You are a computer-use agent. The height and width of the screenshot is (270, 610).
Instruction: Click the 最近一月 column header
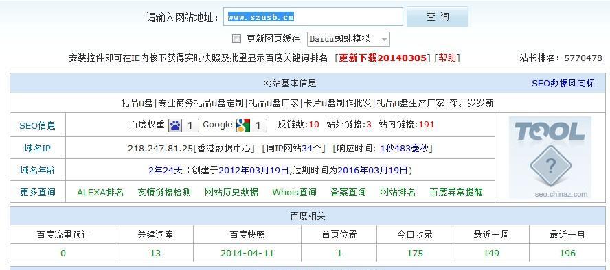pyautogui.click(x=567, y=234)
